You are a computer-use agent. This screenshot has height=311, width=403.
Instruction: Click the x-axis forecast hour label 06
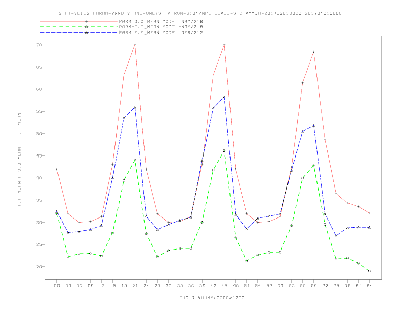tap(79, 286)
